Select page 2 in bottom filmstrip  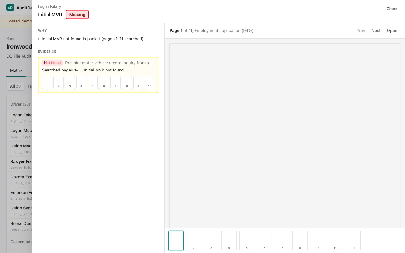194,241
